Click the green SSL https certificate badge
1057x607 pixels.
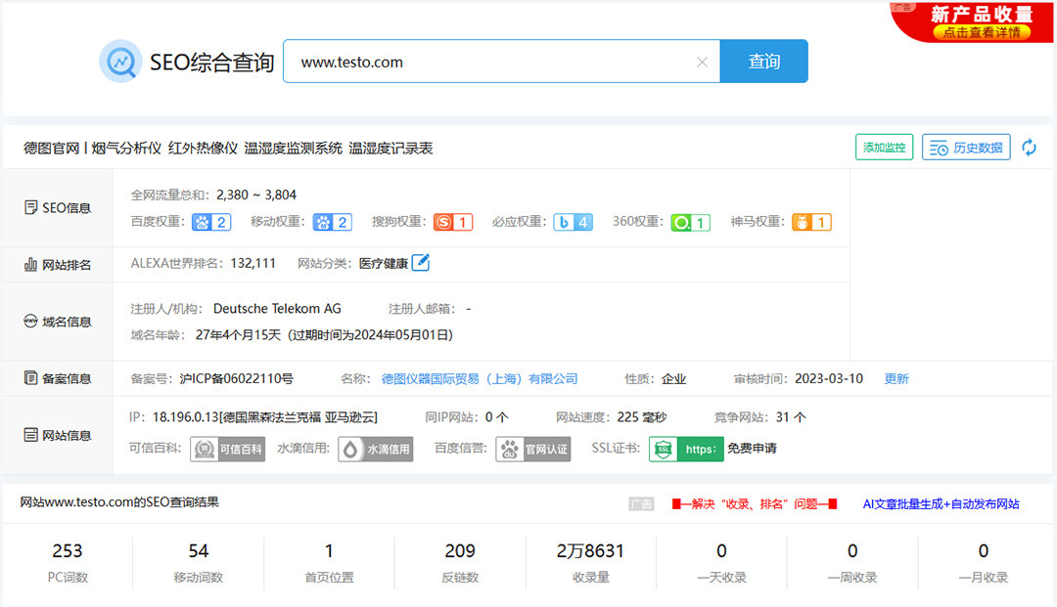pyautogui.click(x=686, y=448)
